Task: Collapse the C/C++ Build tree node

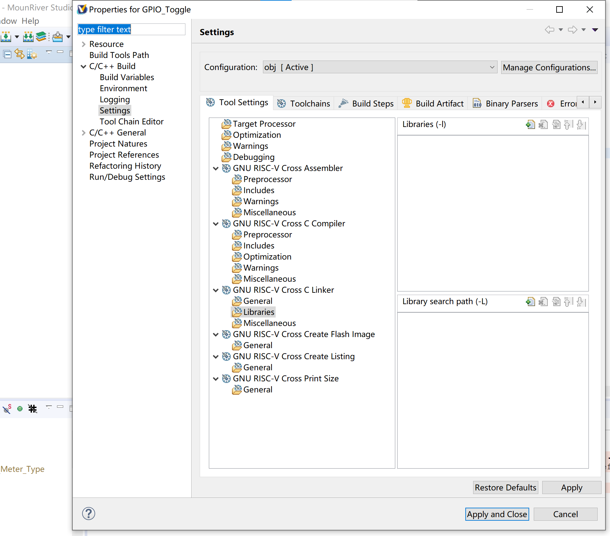Action: coord(84,66)
